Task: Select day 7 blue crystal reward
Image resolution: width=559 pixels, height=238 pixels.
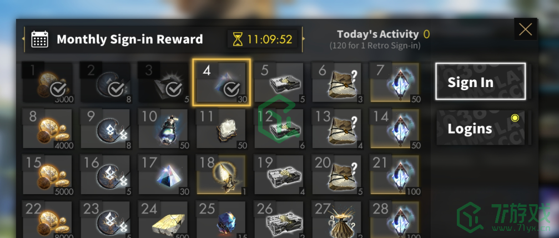Action: point(395,83)
